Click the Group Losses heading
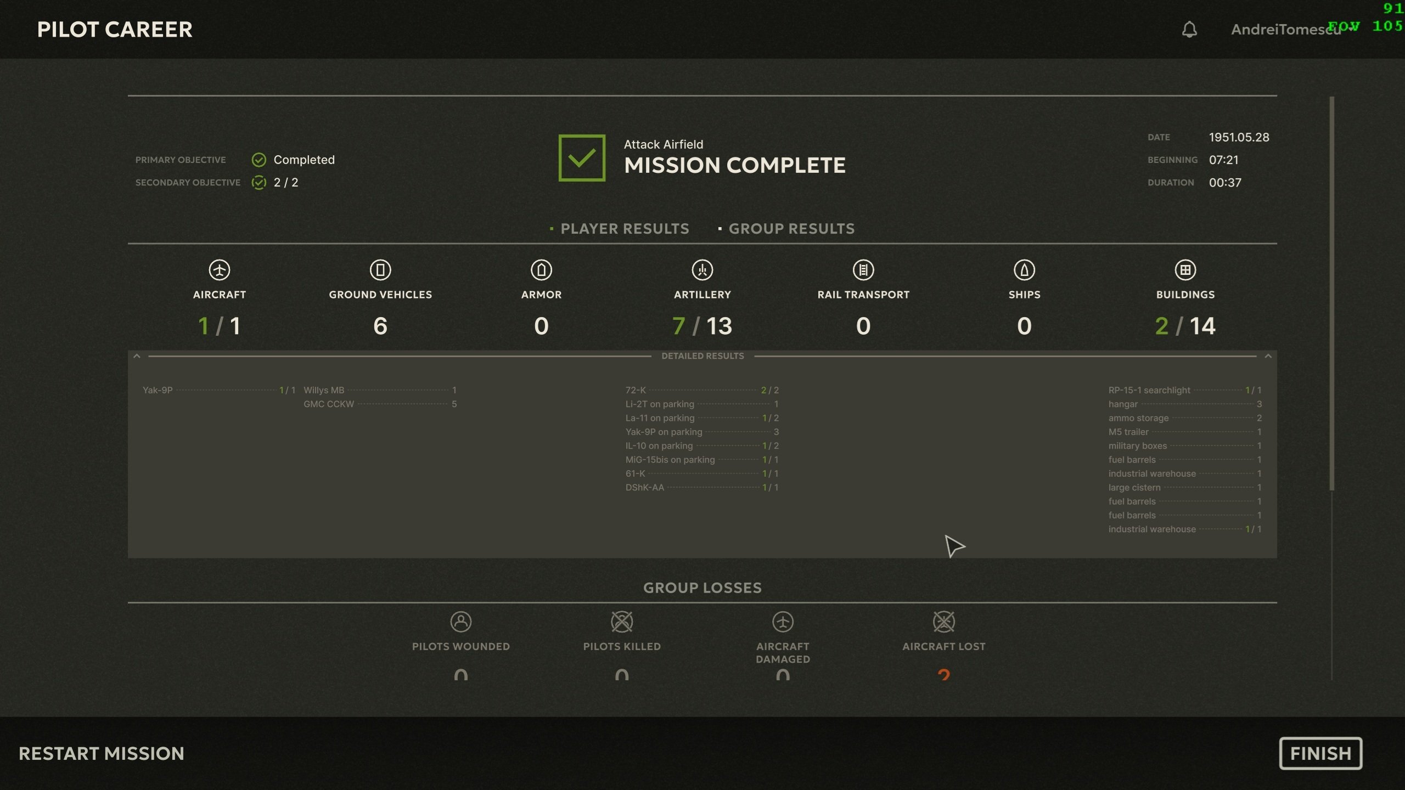 click(x=702, y=588)
